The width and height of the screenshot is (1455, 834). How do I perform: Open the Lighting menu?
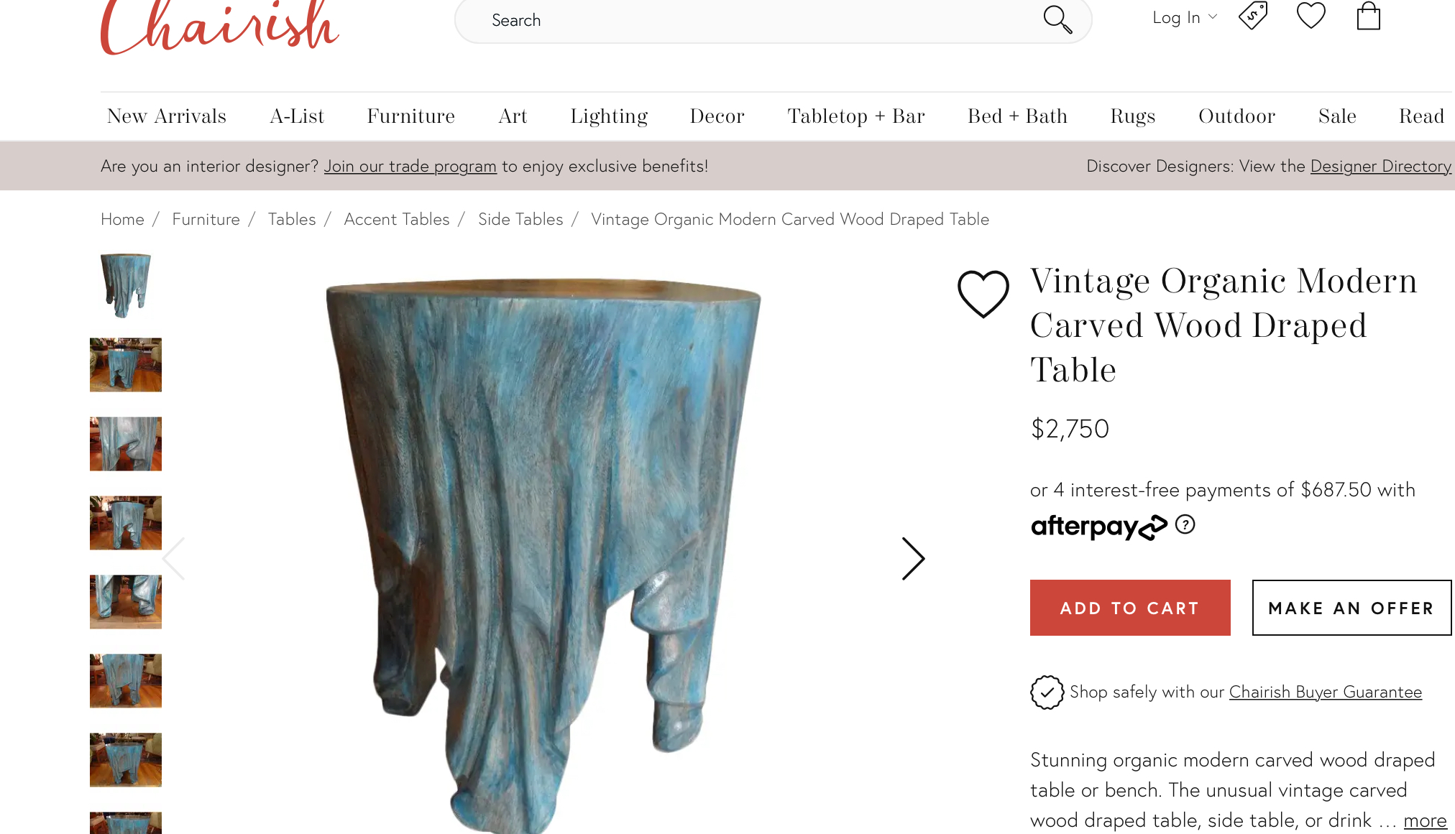(609, 116)
